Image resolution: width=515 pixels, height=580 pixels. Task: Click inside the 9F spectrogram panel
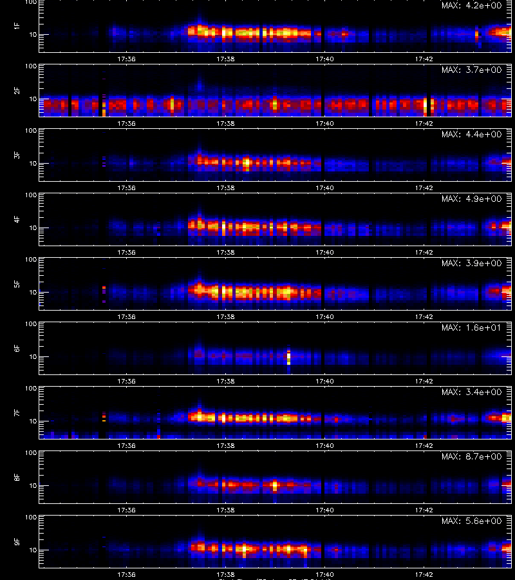276,541
